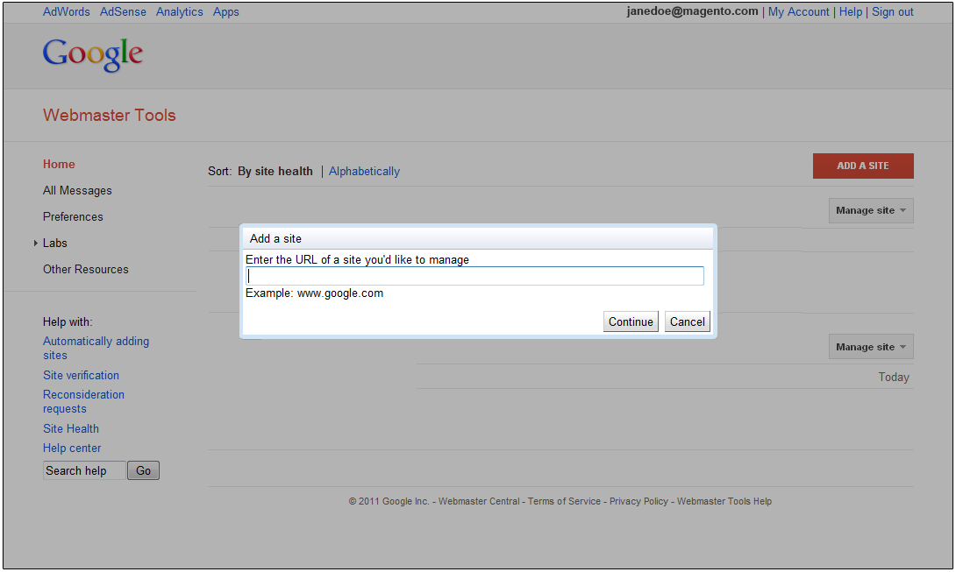
Task: Sort sites By site health
Action: click(x=275, y=171)
